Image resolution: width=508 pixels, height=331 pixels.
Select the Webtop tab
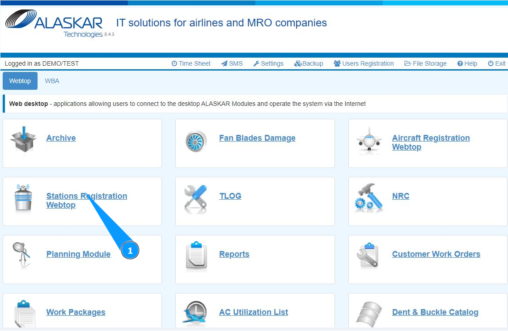tap(20, 81)
